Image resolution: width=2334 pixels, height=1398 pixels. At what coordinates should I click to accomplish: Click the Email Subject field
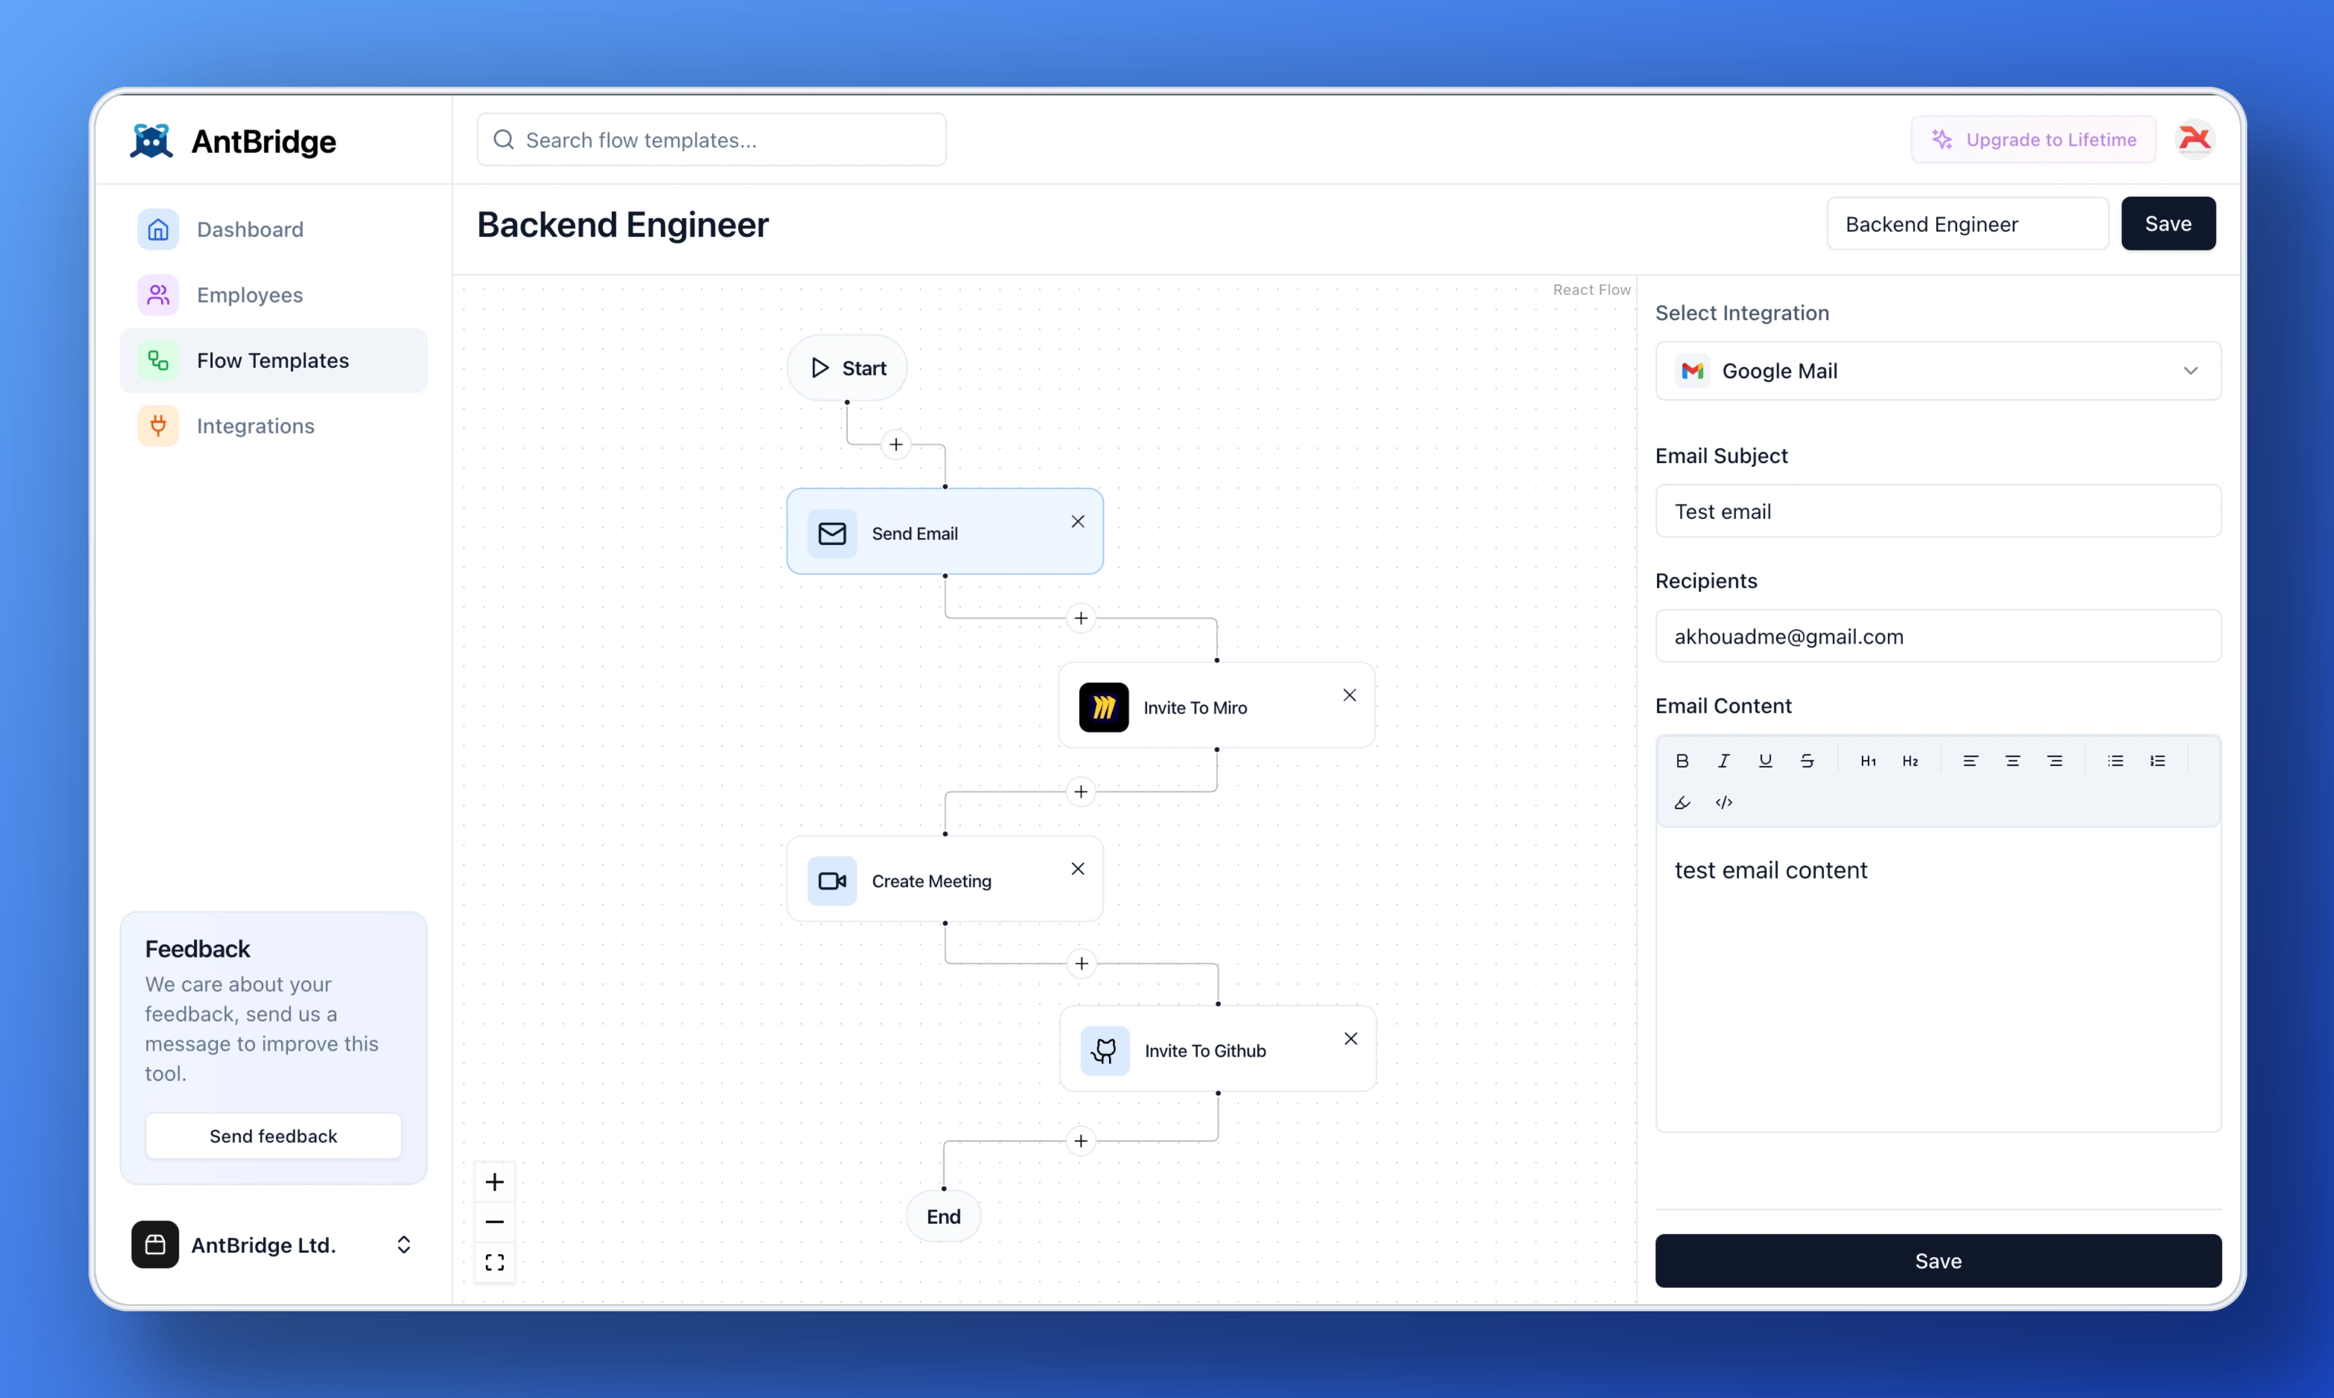[1938, 511]
